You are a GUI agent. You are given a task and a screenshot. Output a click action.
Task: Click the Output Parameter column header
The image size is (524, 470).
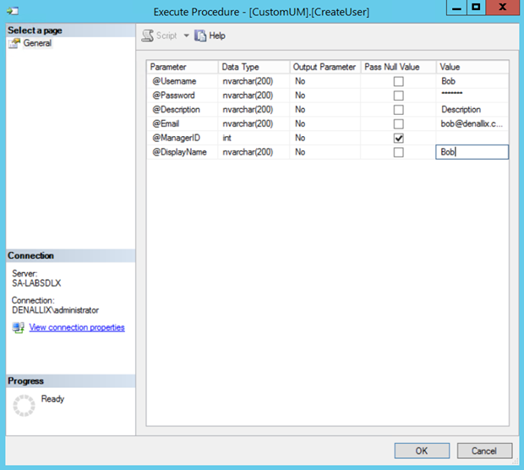click(325, 67)
